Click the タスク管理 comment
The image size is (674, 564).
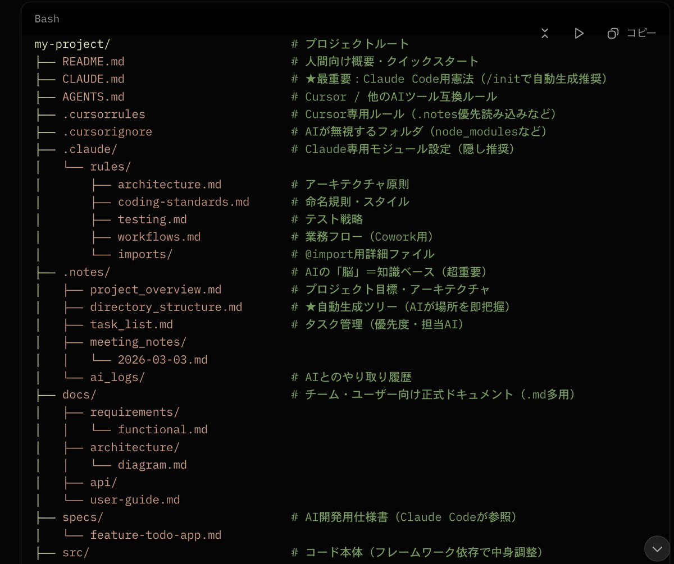pos(378,324)
